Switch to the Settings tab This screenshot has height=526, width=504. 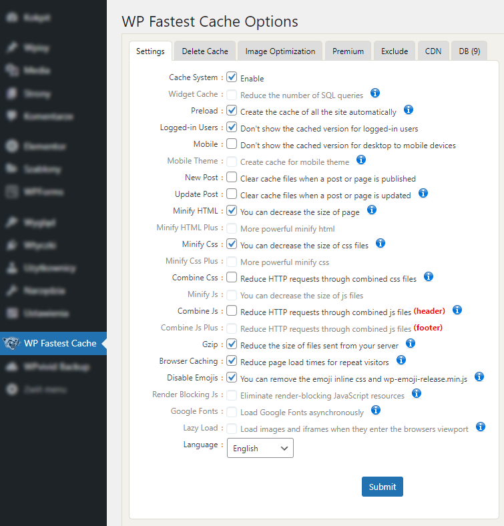(150, 51)
